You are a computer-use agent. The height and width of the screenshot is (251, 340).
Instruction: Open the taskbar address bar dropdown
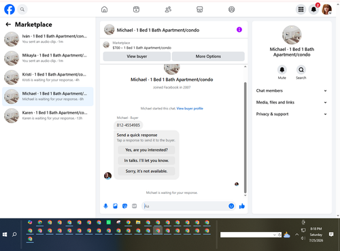click(x=275, y=235)
